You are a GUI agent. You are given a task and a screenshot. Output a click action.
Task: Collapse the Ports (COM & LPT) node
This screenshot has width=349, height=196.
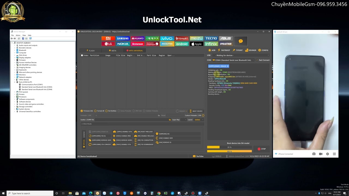[x=15, y=82]
